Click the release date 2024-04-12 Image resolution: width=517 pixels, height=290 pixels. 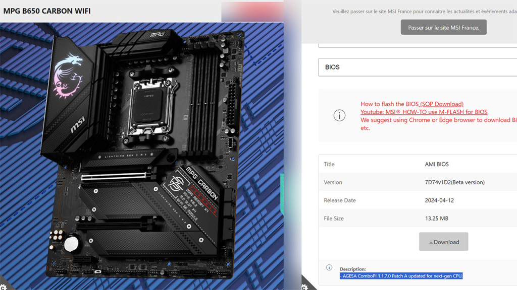point(439,200)
